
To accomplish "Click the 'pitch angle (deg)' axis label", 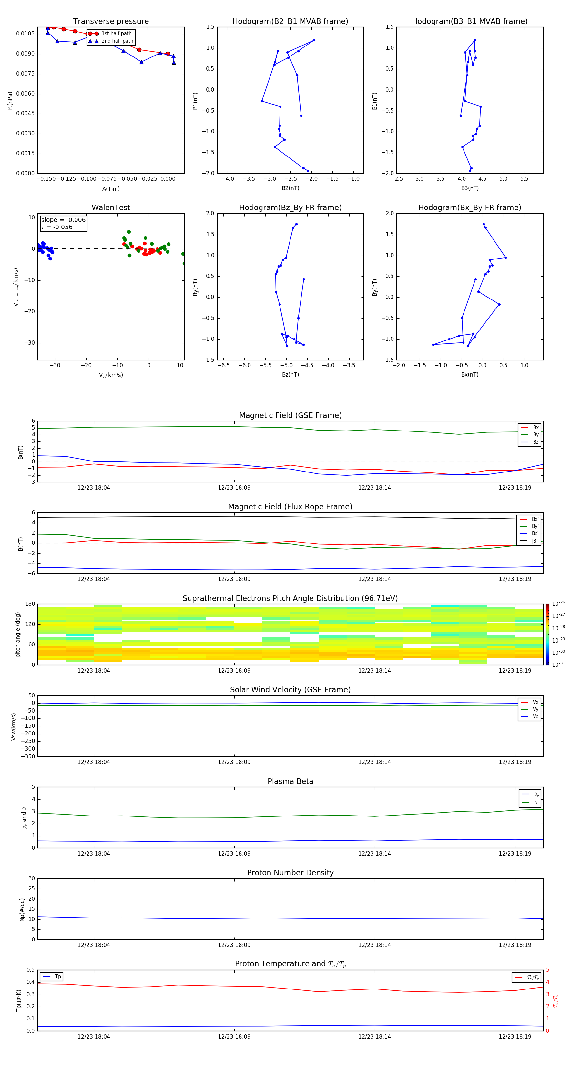I will coord(18,634).
